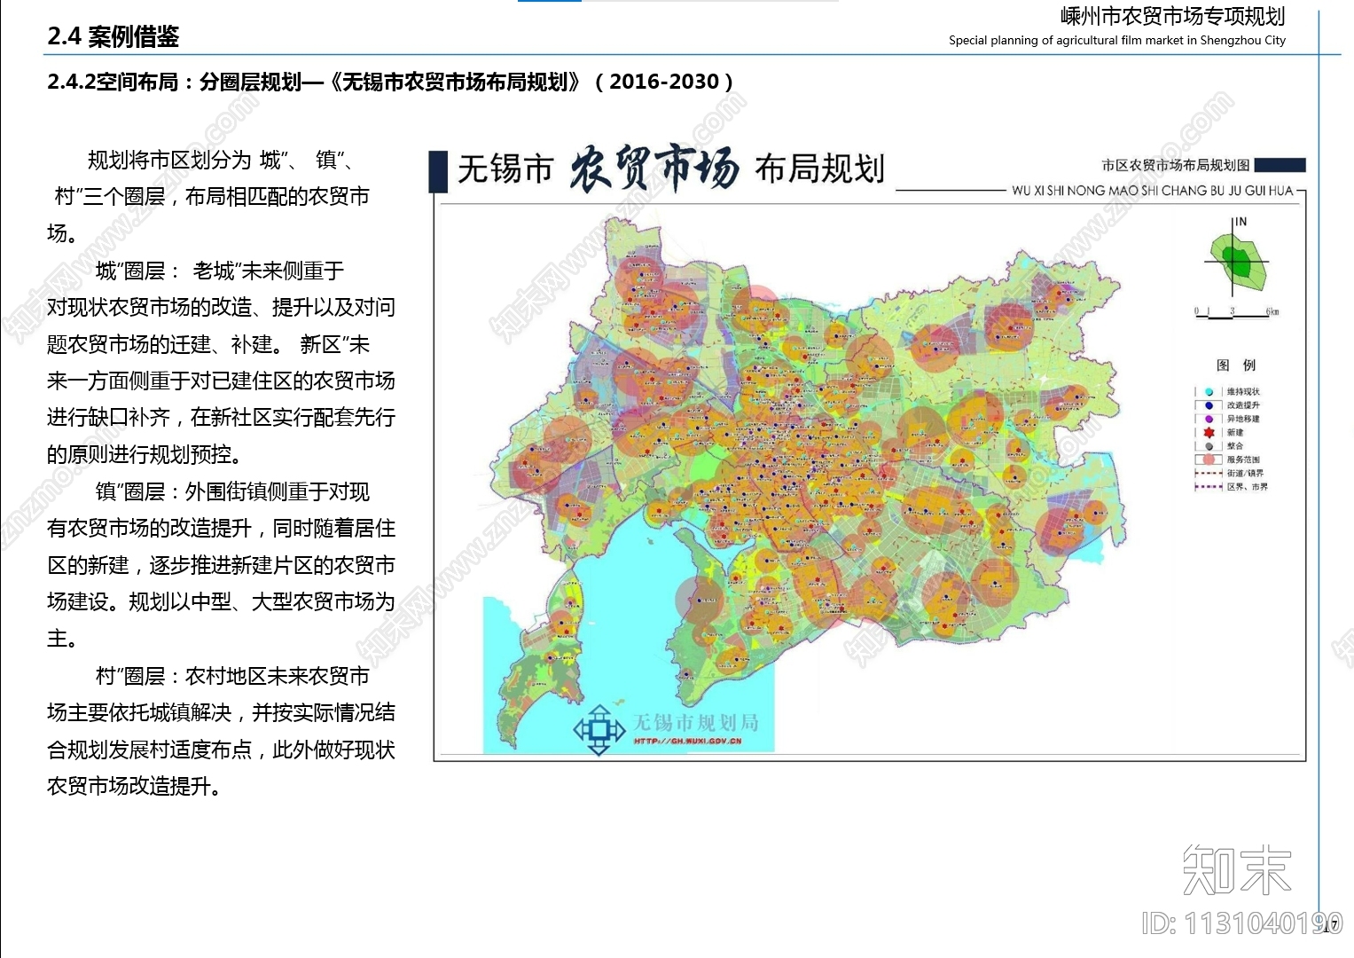Click the line 村"圈层:农村地区未来农贸市
The image size is (1354, 958).
(x=232, y=676)
